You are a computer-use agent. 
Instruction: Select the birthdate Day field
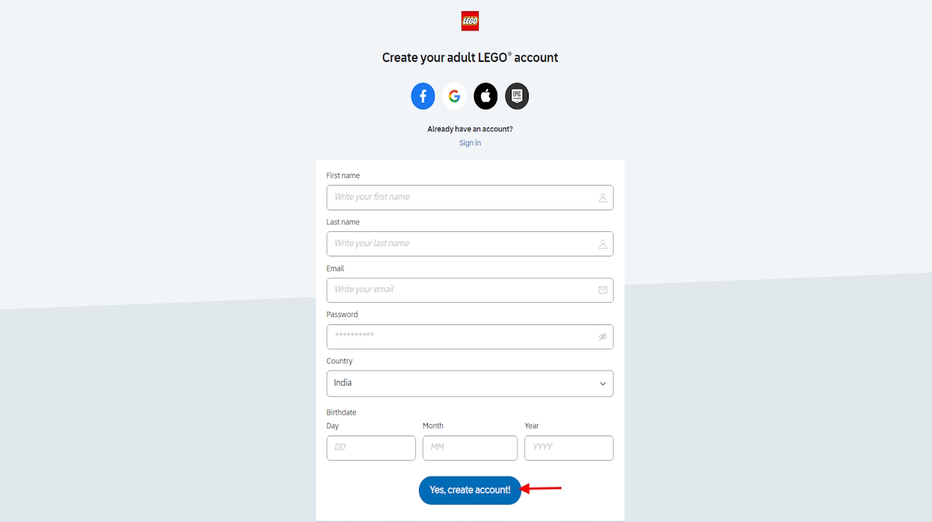tap(371, 448)
